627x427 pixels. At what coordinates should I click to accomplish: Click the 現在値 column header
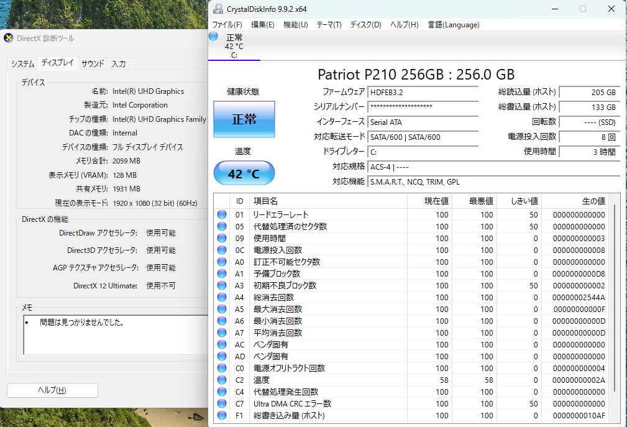429,201
